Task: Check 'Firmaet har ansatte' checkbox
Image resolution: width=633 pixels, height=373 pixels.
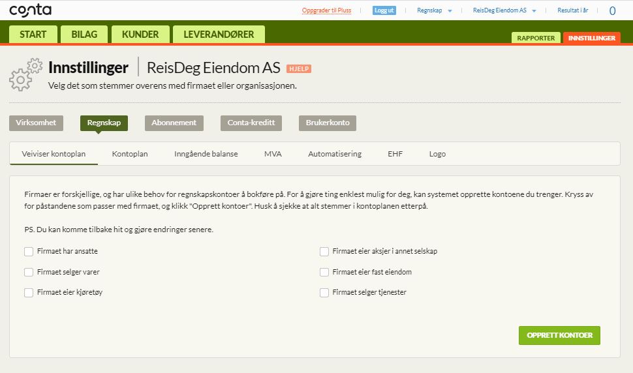Action: (x=29, y=252)
